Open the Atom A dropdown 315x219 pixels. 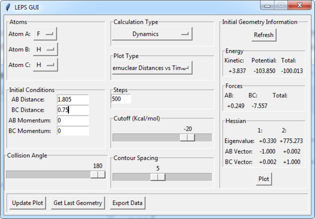click(x=45, y=34)
